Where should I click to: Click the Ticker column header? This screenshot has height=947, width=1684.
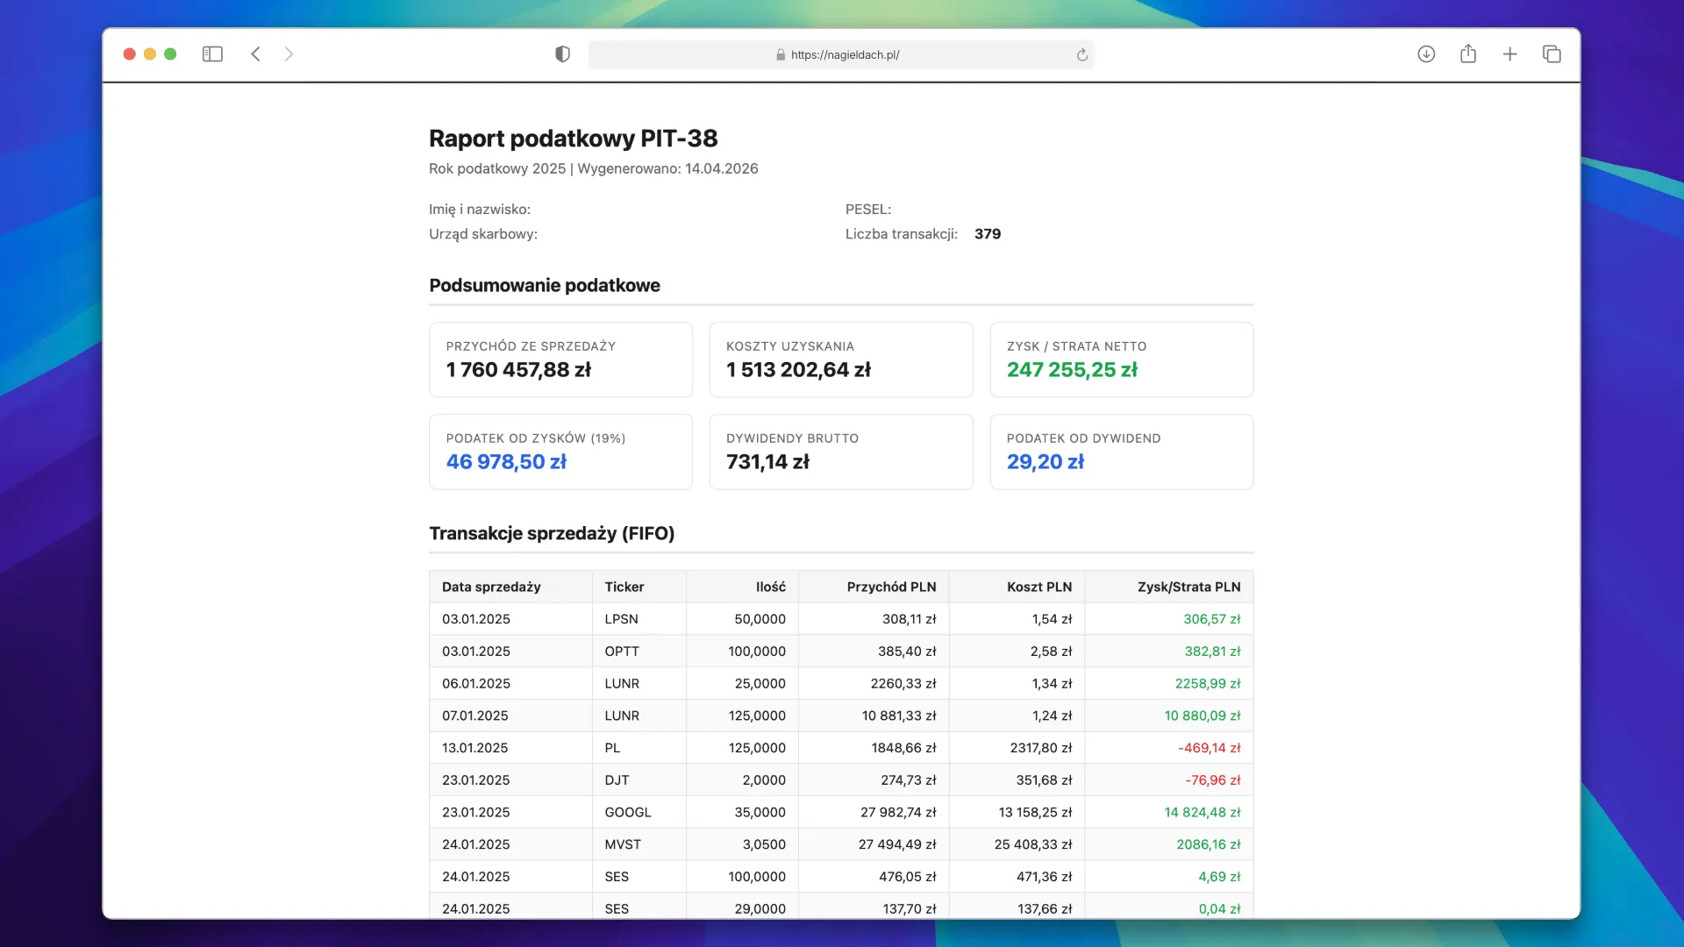[624, 587]
